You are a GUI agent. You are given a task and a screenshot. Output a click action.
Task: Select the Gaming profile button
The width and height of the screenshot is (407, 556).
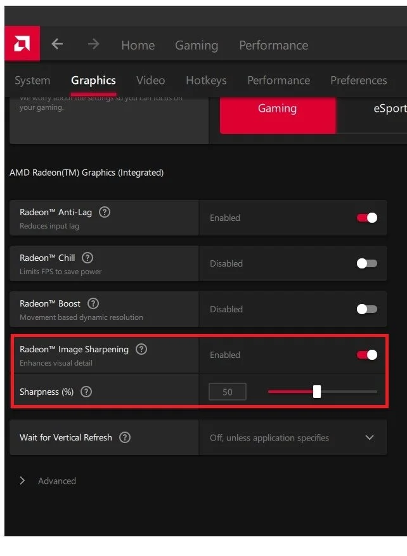pyautogui.click(x=277, y=115)
